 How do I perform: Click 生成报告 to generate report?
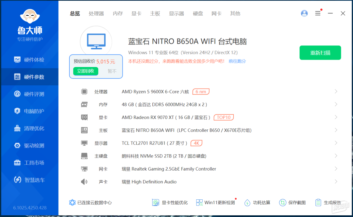point(328,203)
